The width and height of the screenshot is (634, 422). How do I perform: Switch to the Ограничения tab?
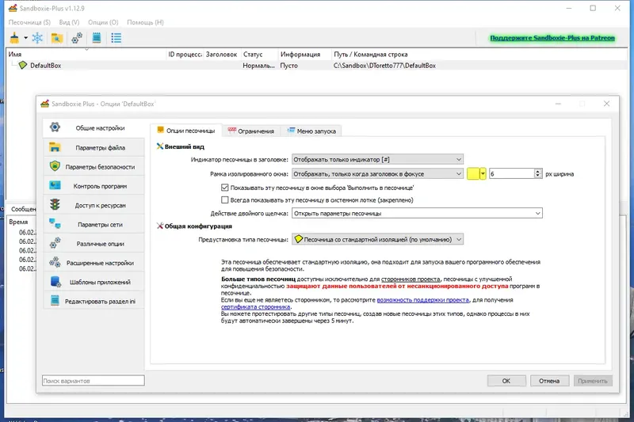[251, 131]
